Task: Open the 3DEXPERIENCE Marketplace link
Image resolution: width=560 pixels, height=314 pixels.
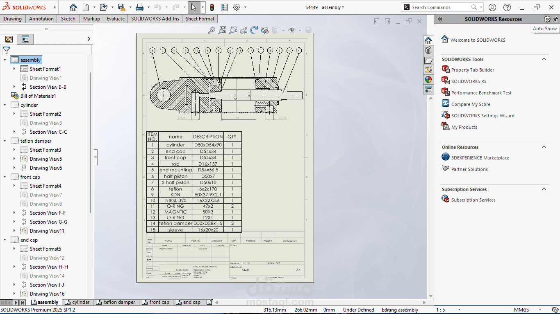Action: [x=480, y=158]
